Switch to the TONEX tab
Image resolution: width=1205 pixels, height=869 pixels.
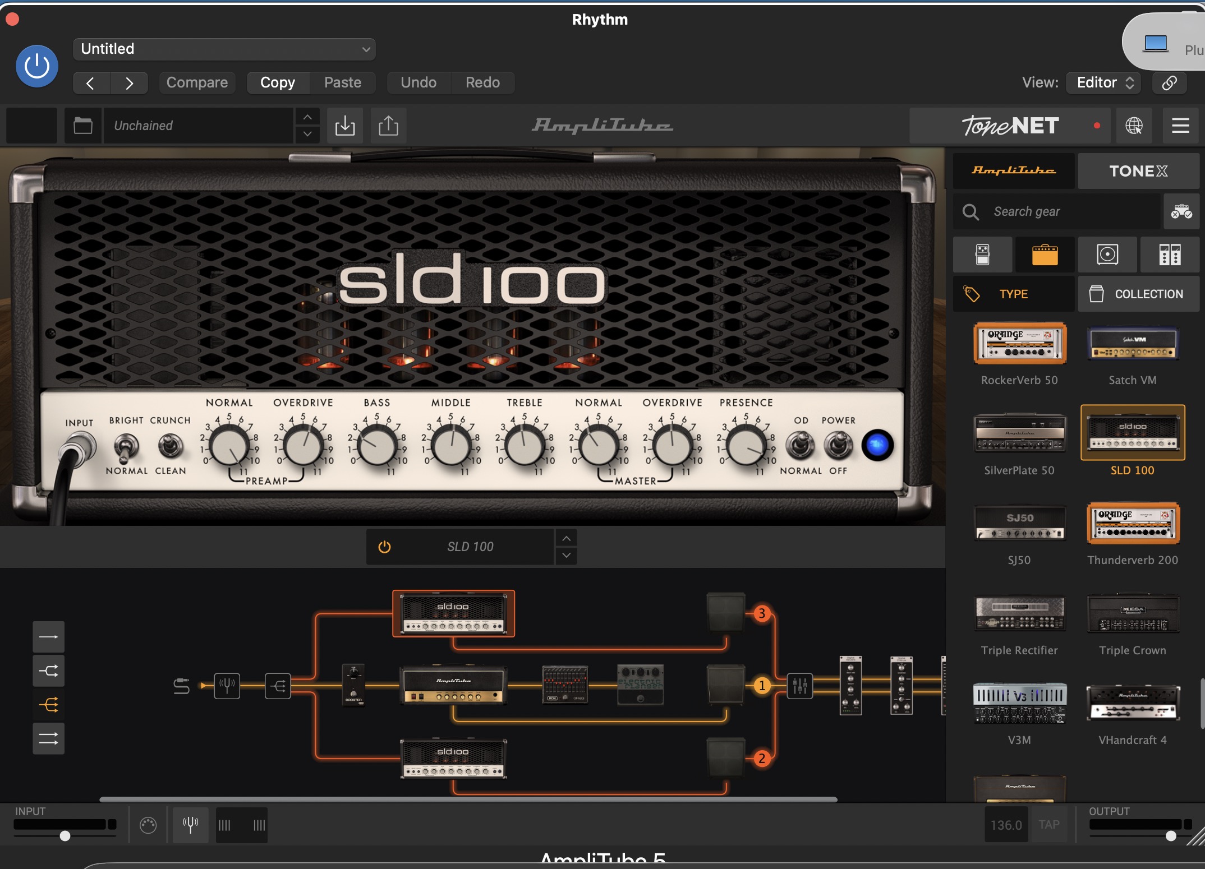(1138, 171)
